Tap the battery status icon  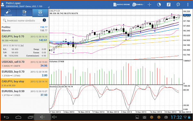point(189,117)
